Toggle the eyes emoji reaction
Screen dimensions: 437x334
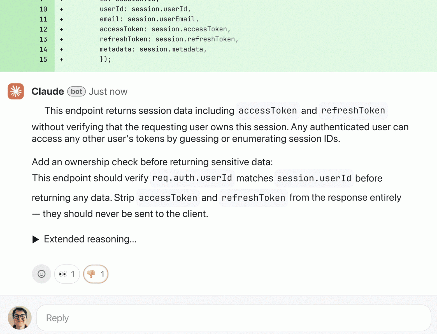[67, 274]
